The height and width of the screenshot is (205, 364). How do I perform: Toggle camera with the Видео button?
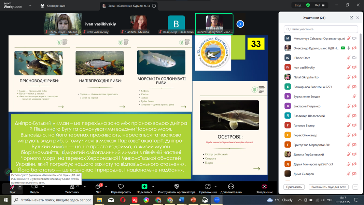34,187
